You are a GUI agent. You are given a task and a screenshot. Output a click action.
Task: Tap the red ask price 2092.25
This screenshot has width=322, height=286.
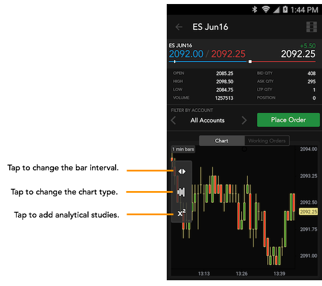click(x=228, y=54)
